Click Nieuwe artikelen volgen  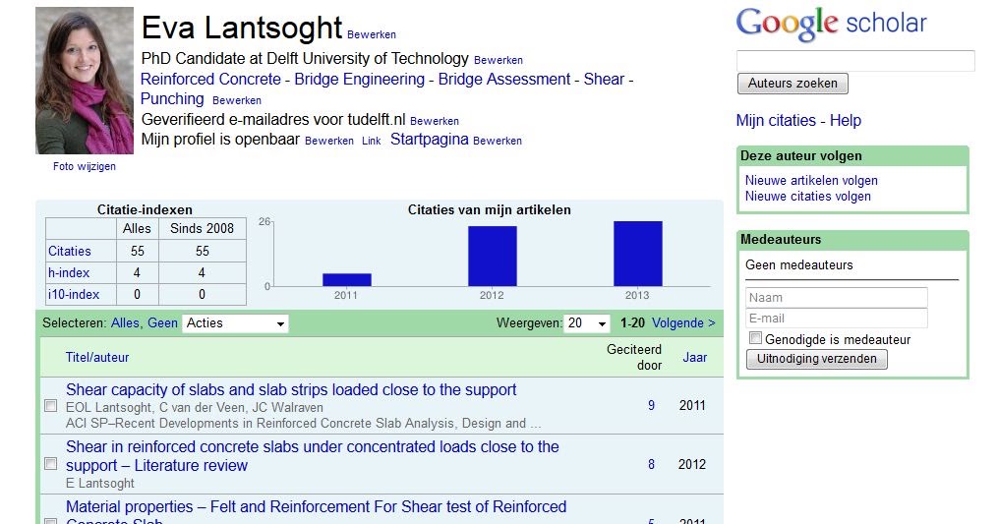[811, 181]
